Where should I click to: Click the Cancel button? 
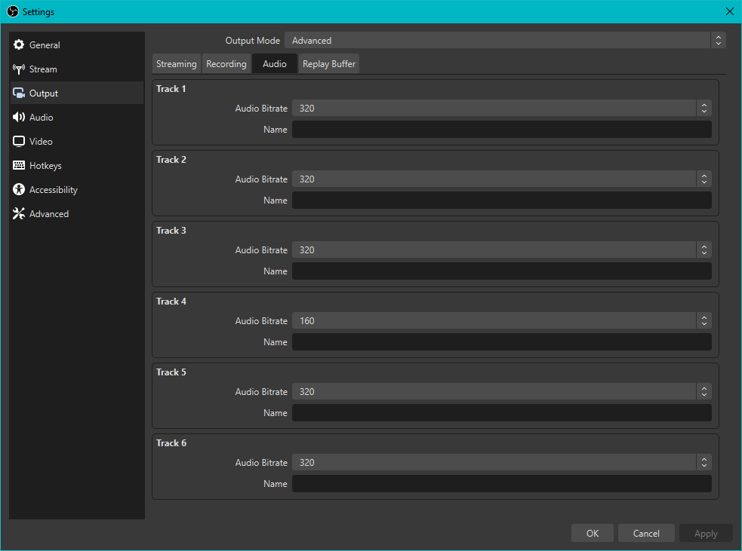(646, 534)
